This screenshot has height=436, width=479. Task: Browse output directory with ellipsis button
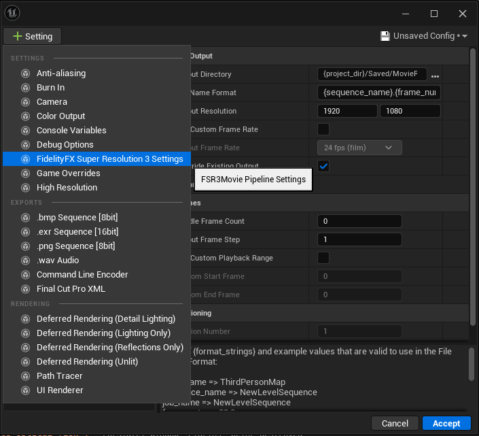click(x=436, y=75)
